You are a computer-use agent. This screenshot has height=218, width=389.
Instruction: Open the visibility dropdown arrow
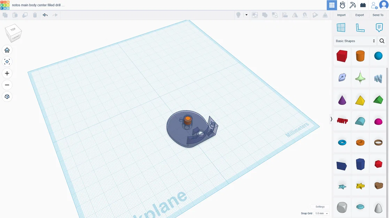(246, 15)
